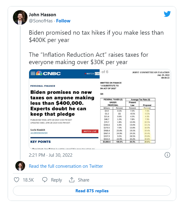Click the Share label
The height and width of the screenshot is (207, 183).
click(x=83, y=180)
